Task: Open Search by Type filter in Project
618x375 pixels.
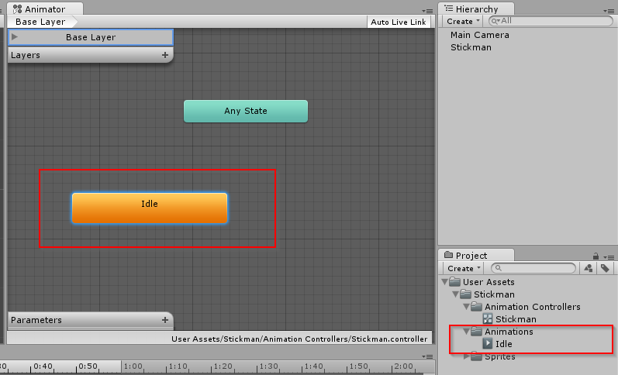Action: pos(589,268)
